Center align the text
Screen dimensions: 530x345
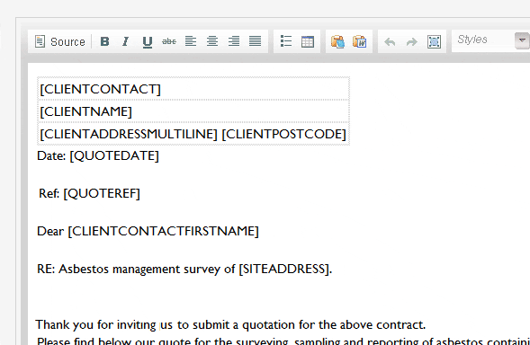pos(212,41)
